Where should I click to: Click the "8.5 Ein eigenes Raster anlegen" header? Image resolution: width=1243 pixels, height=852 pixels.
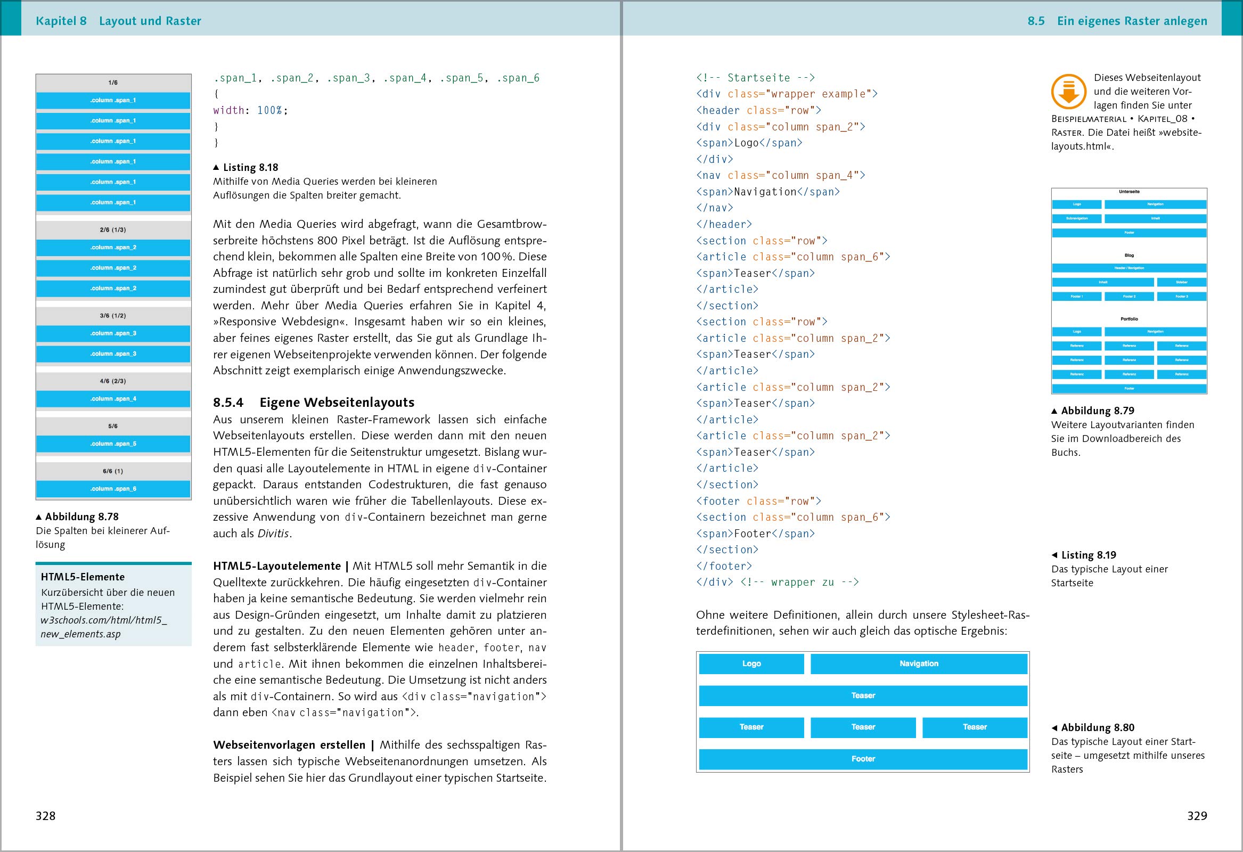click(1117, 21)
